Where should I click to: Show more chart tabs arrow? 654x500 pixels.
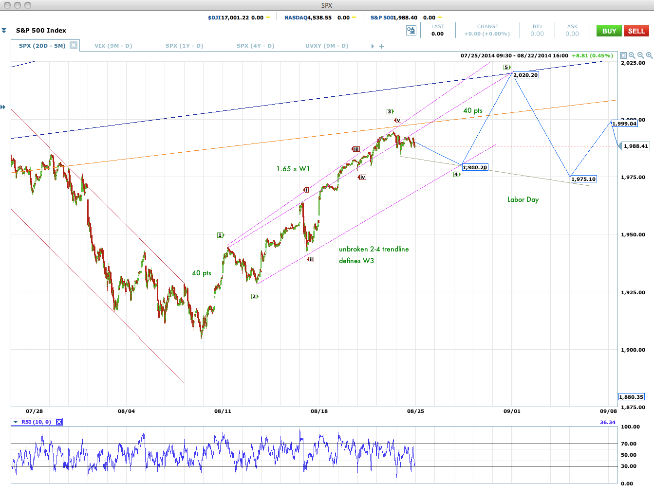pos(373,46)
